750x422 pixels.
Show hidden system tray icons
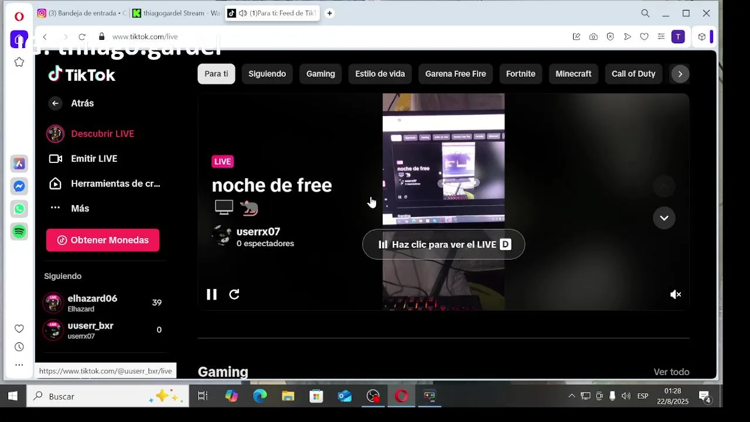(x=571, y=396)
